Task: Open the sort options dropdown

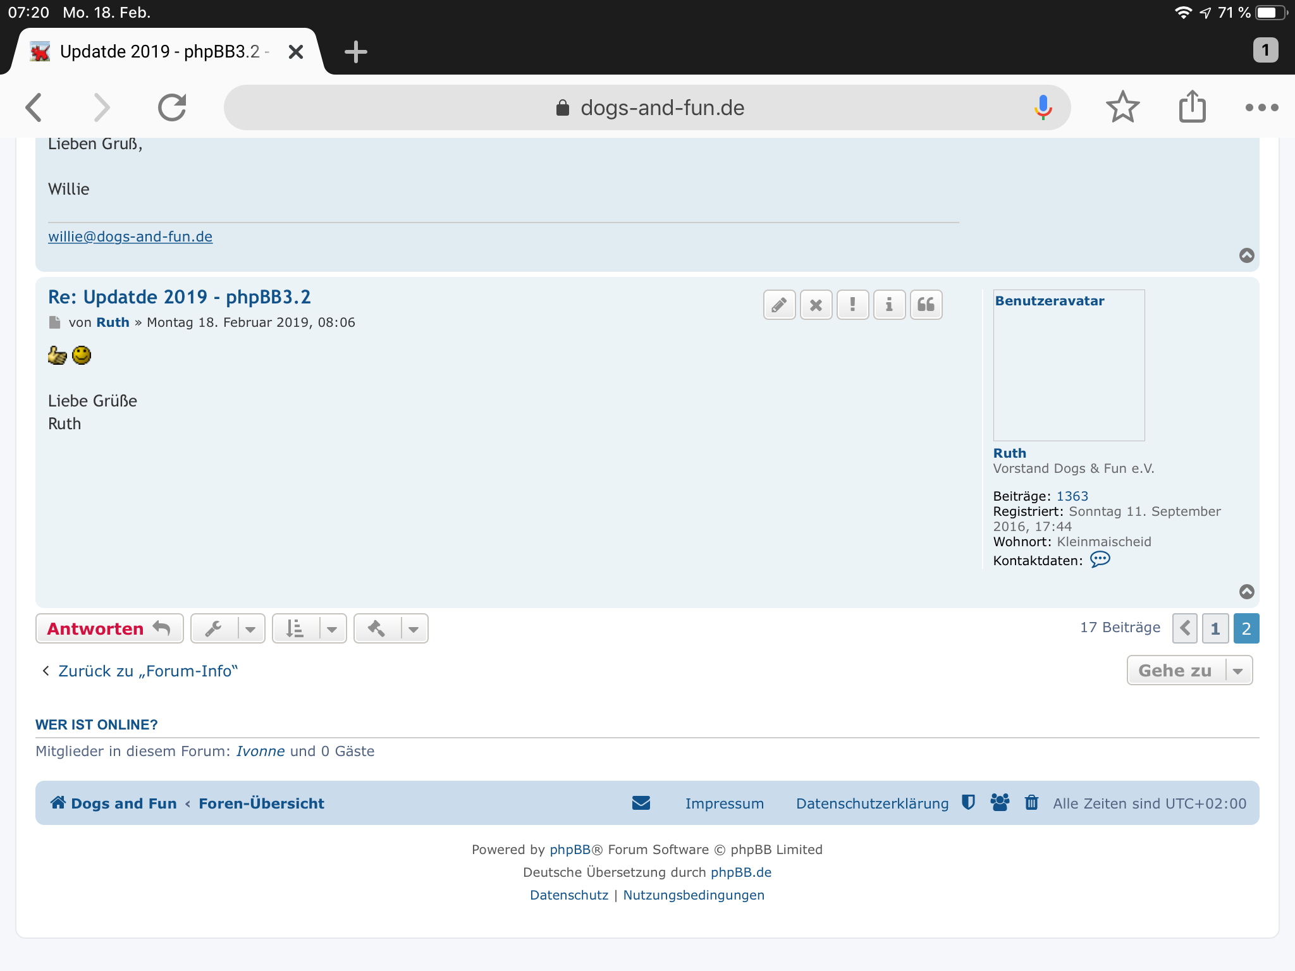Action: pyautogui.click(x=309, y=629)
